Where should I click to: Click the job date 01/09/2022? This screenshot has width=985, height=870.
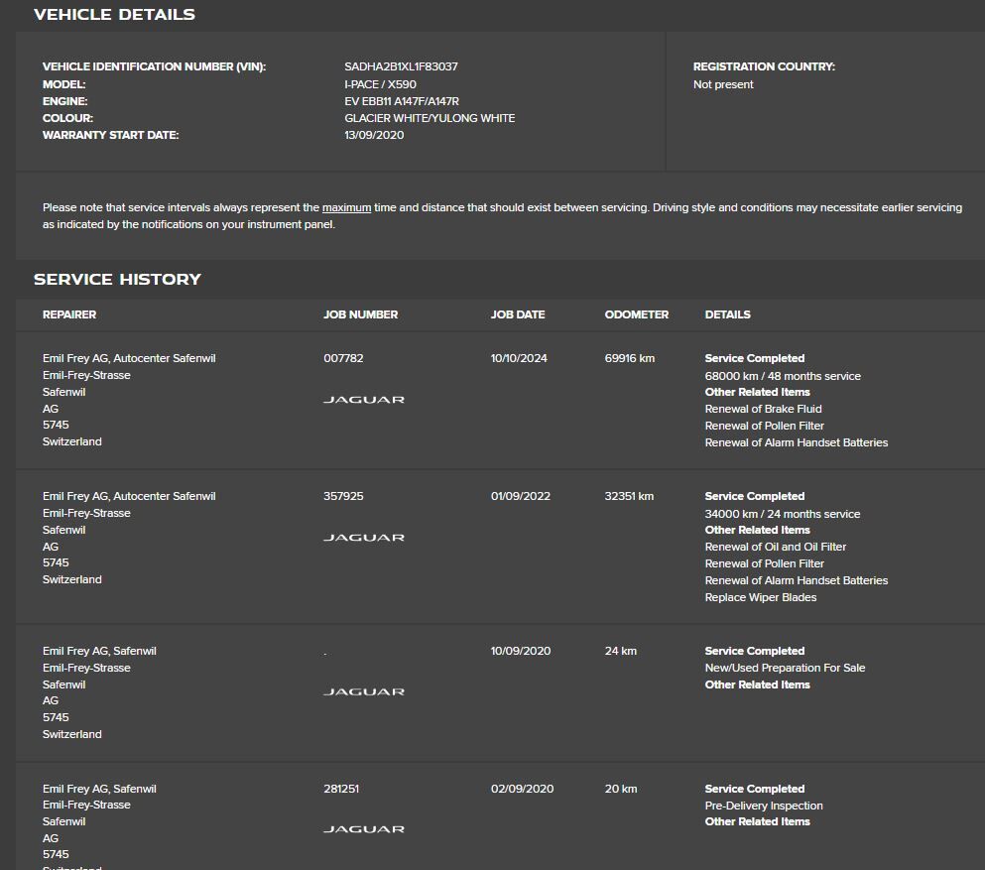click(x=520, y=497)
